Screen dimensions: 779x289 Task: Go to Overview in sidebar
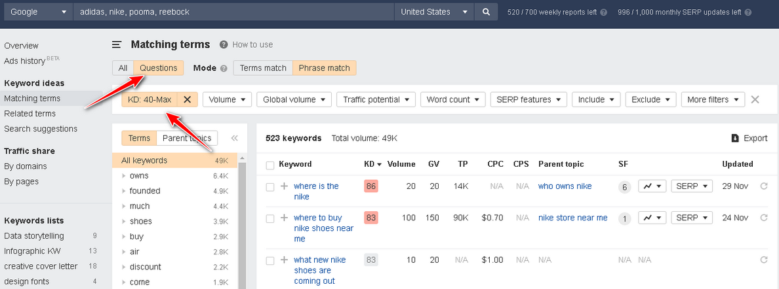pos(22,46)
